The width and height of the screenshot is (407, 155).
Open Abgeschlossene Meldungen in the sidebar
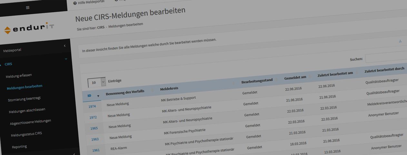click(x=30, y=122)
